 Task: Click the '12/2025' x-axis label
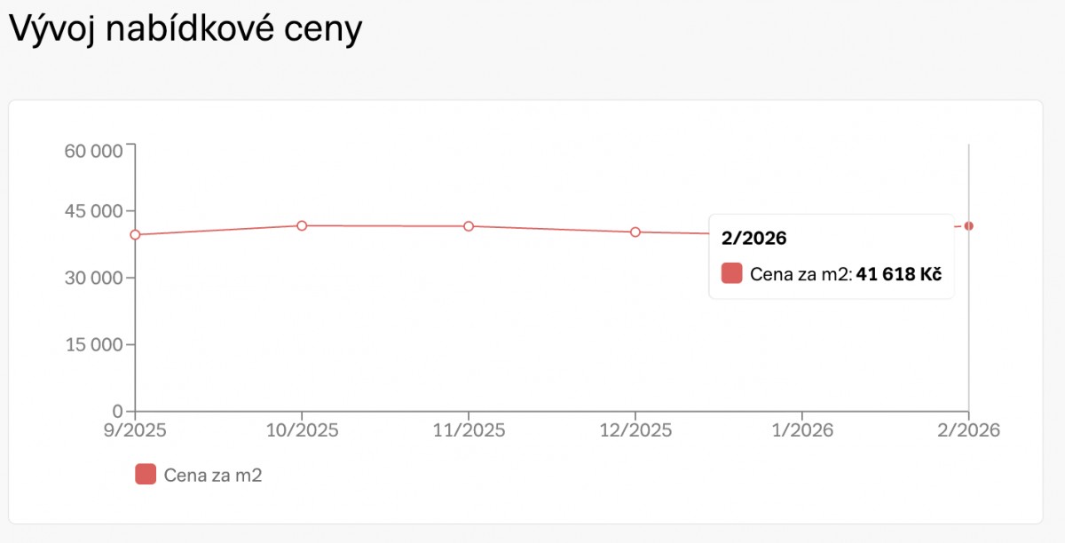(x=635, y=430)
